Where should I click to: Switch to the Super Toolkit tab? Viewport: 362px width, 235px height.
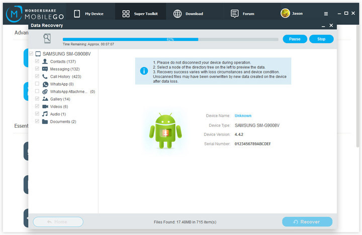point(140,14)
